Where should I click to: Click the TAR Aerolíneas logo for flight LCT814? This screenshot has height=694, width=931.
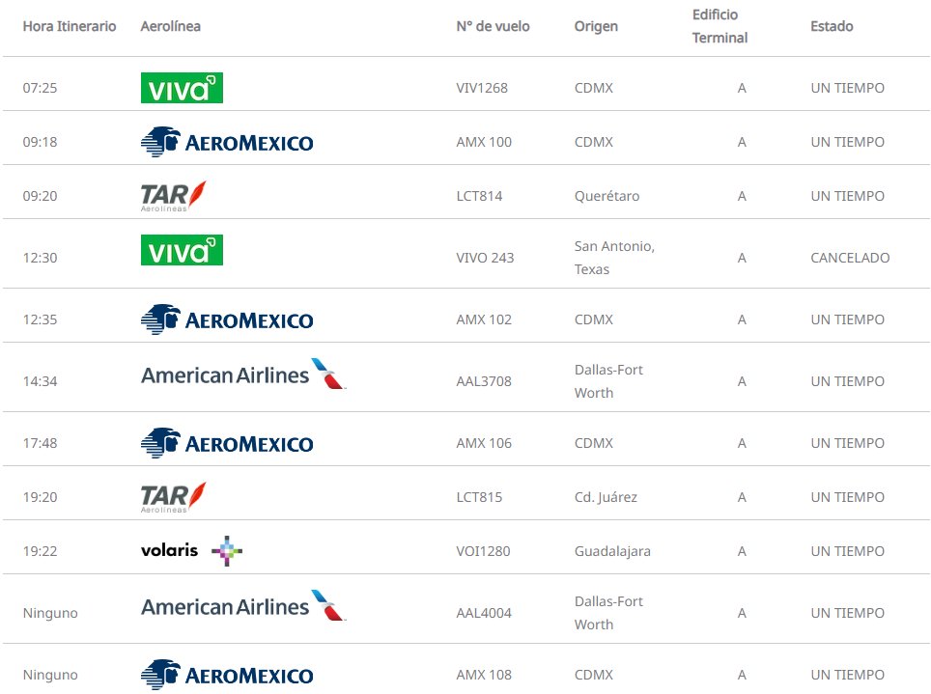[173, 196]
